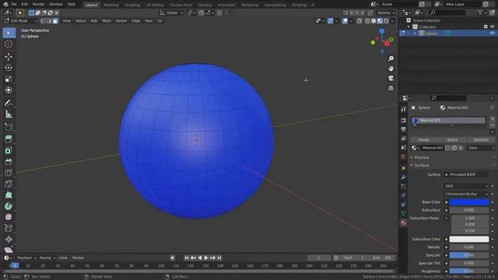Screen dimensions: 498x280
Task: Open the Options dropdown
Action: click(x=386, y=13)
